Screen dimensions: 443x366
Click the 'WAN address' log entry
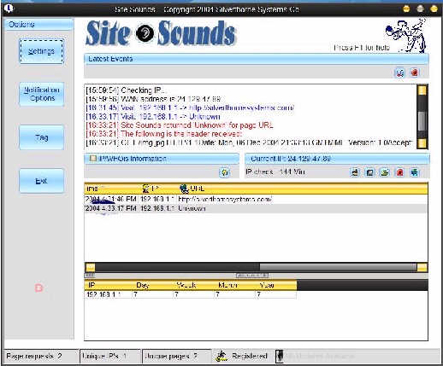point(153,99)
